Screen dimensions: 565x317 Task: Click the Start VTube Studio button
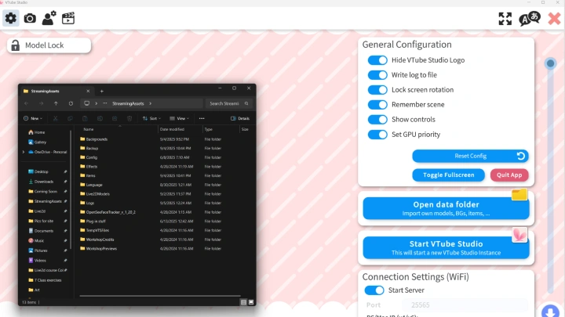tap(446, 247)
